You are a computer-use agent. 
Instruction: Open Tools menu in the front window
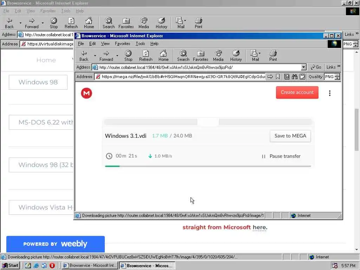tap(140, 44)
